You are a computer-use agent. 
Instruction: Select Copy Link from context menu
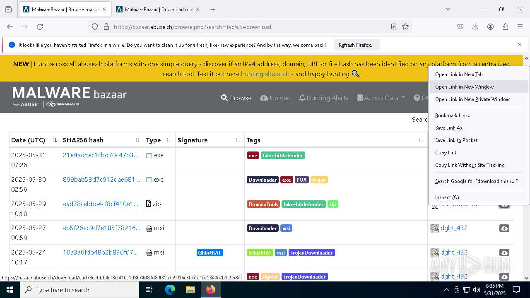pos(479,153)
